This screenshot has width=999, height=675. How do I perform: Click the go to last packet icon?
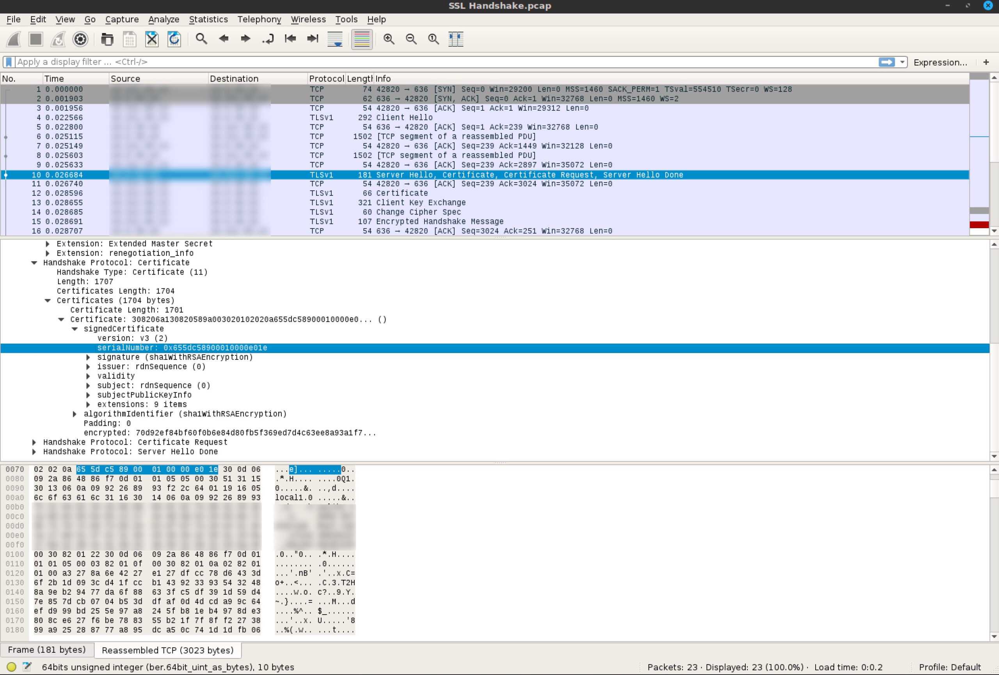[x=311, y=39]
